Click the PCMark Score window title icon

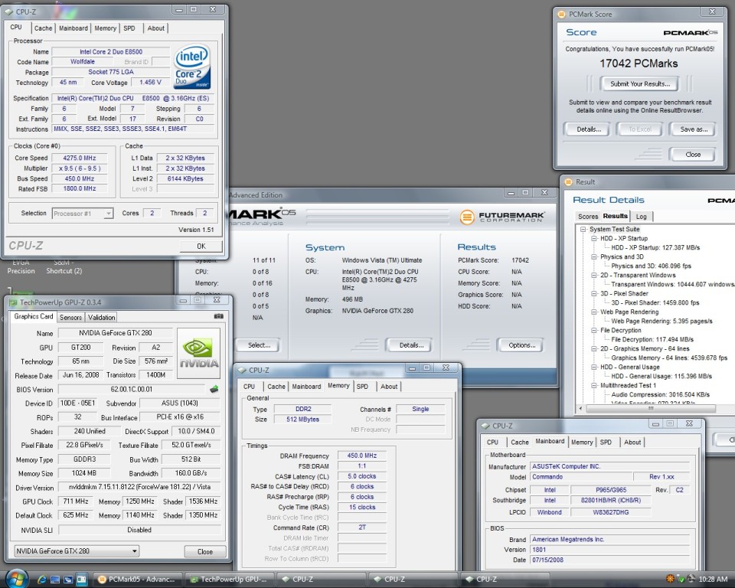tap(561, 14)
